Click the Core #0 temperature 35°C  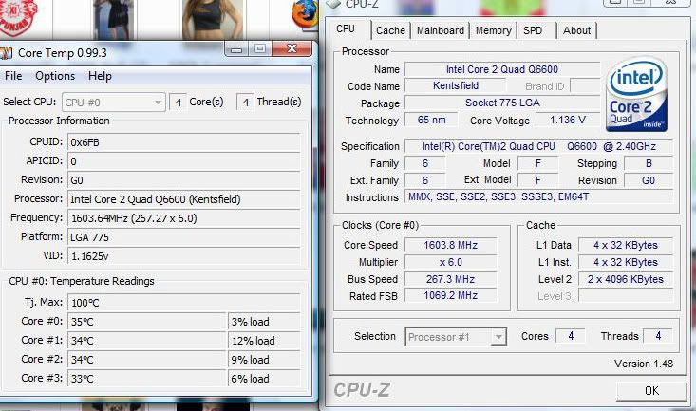[147, 322]
